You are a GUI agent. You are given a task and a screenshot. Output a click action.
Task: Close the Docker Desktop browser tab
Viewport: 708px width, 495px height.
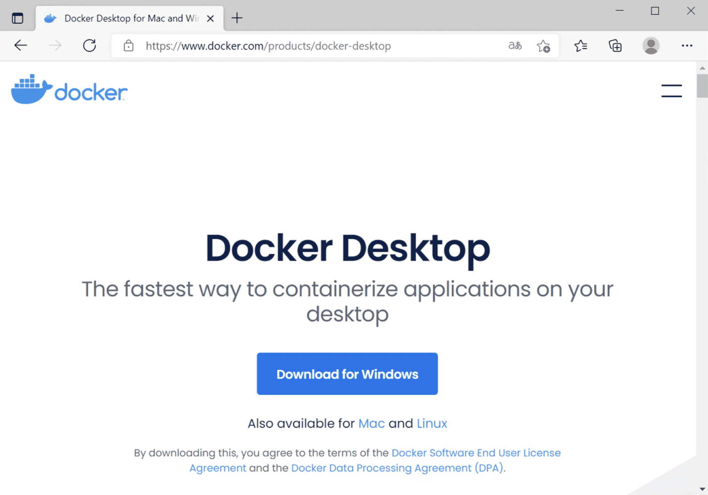point(210,18)
